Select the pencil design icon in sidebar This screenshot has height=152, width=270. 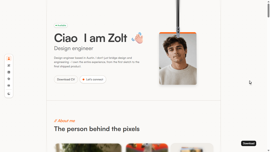click(9, 65)
